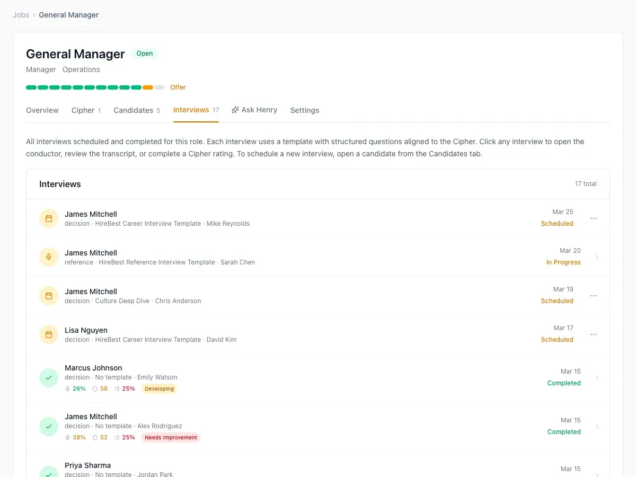Open the three-dot menu for Lisa Nguyen's interview
This screenshot has width=636, height=477.
pos(594,334)
